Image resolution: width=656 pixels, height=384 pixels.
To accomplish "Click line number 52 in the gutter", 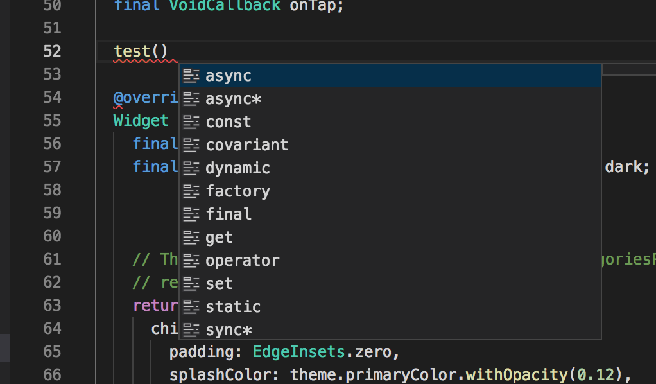I will click(x=52, y=51).
